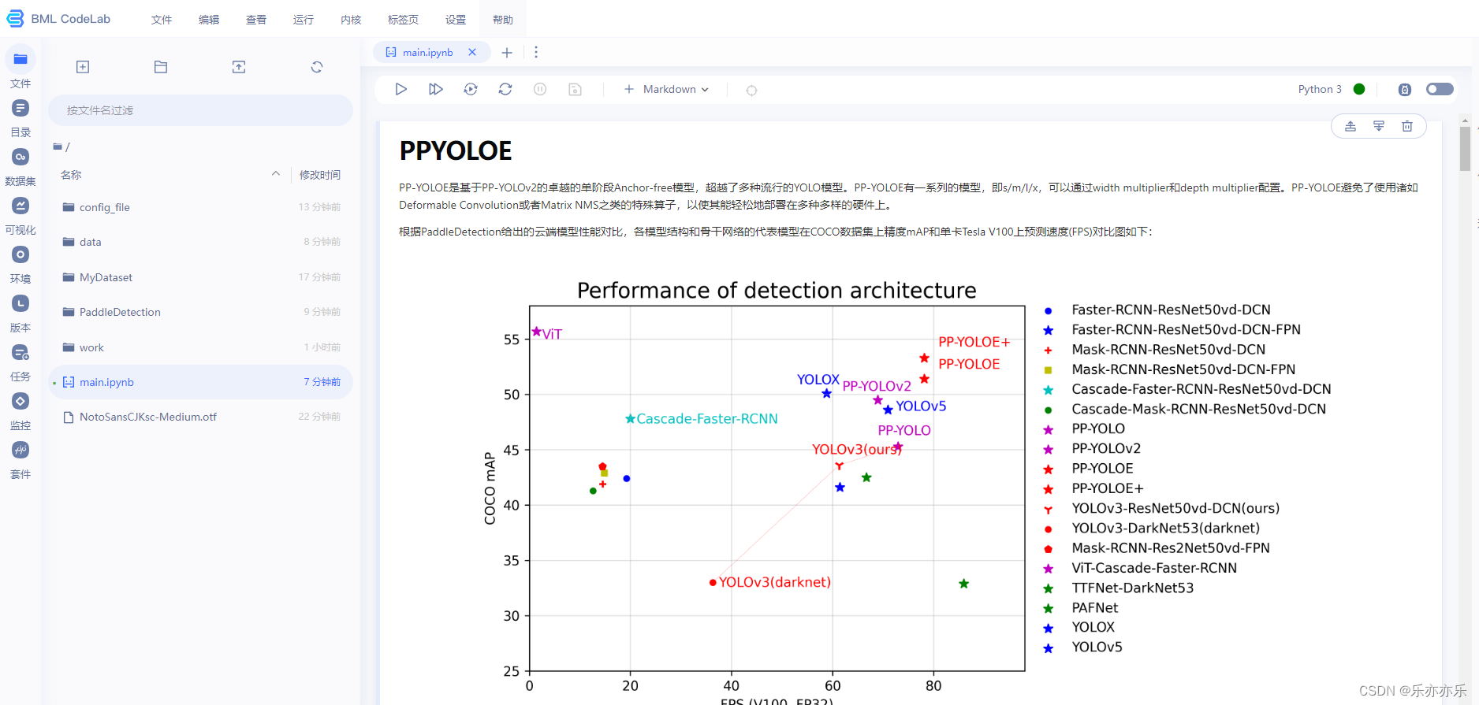Create a new folder in file browser
The height and width of the screenshot is (705, 1479).
pos(161,67)
